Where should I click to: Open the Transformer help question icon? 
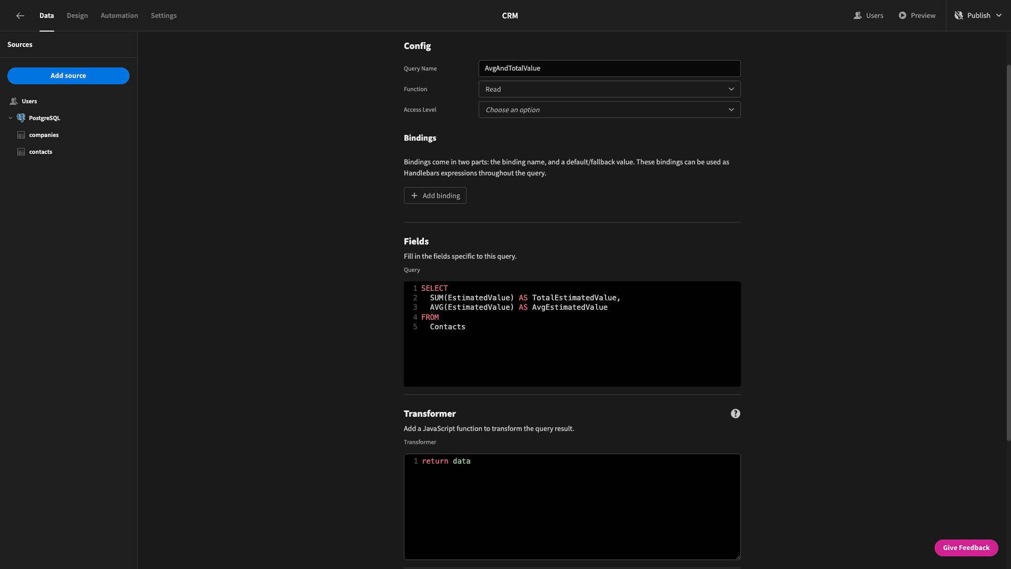pyautogui.click(x=735, y=414)
